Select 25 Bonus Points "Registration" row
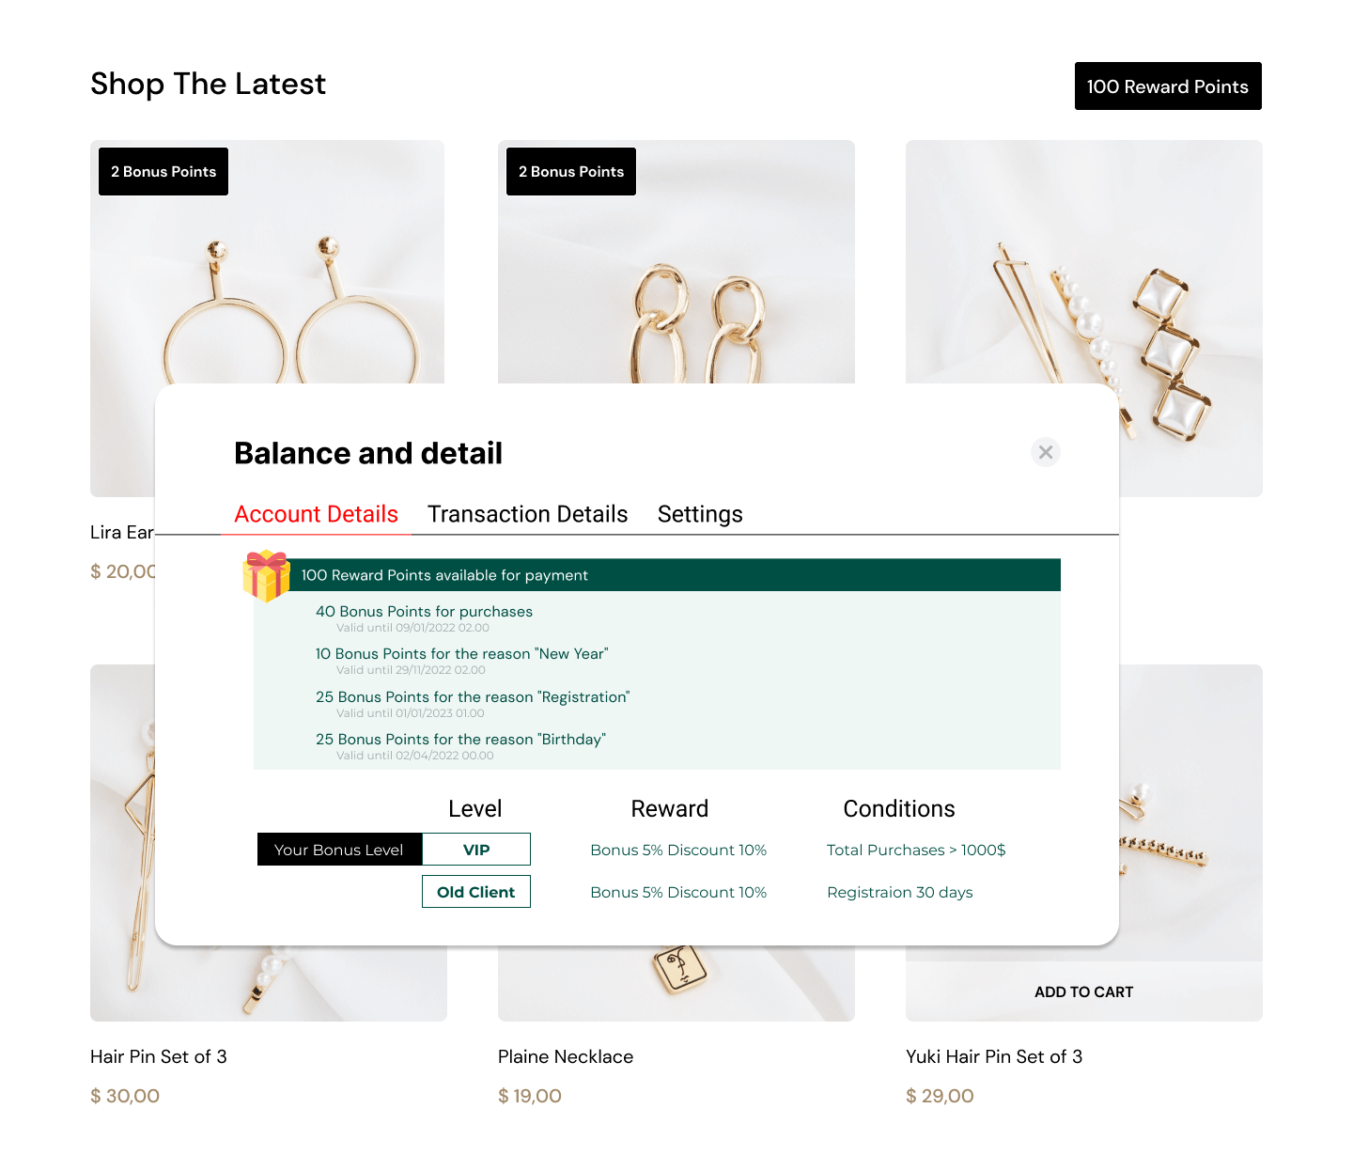 pos(473,697)
